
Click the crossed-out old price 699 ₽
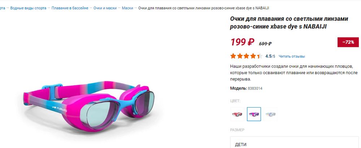(265, 44)
